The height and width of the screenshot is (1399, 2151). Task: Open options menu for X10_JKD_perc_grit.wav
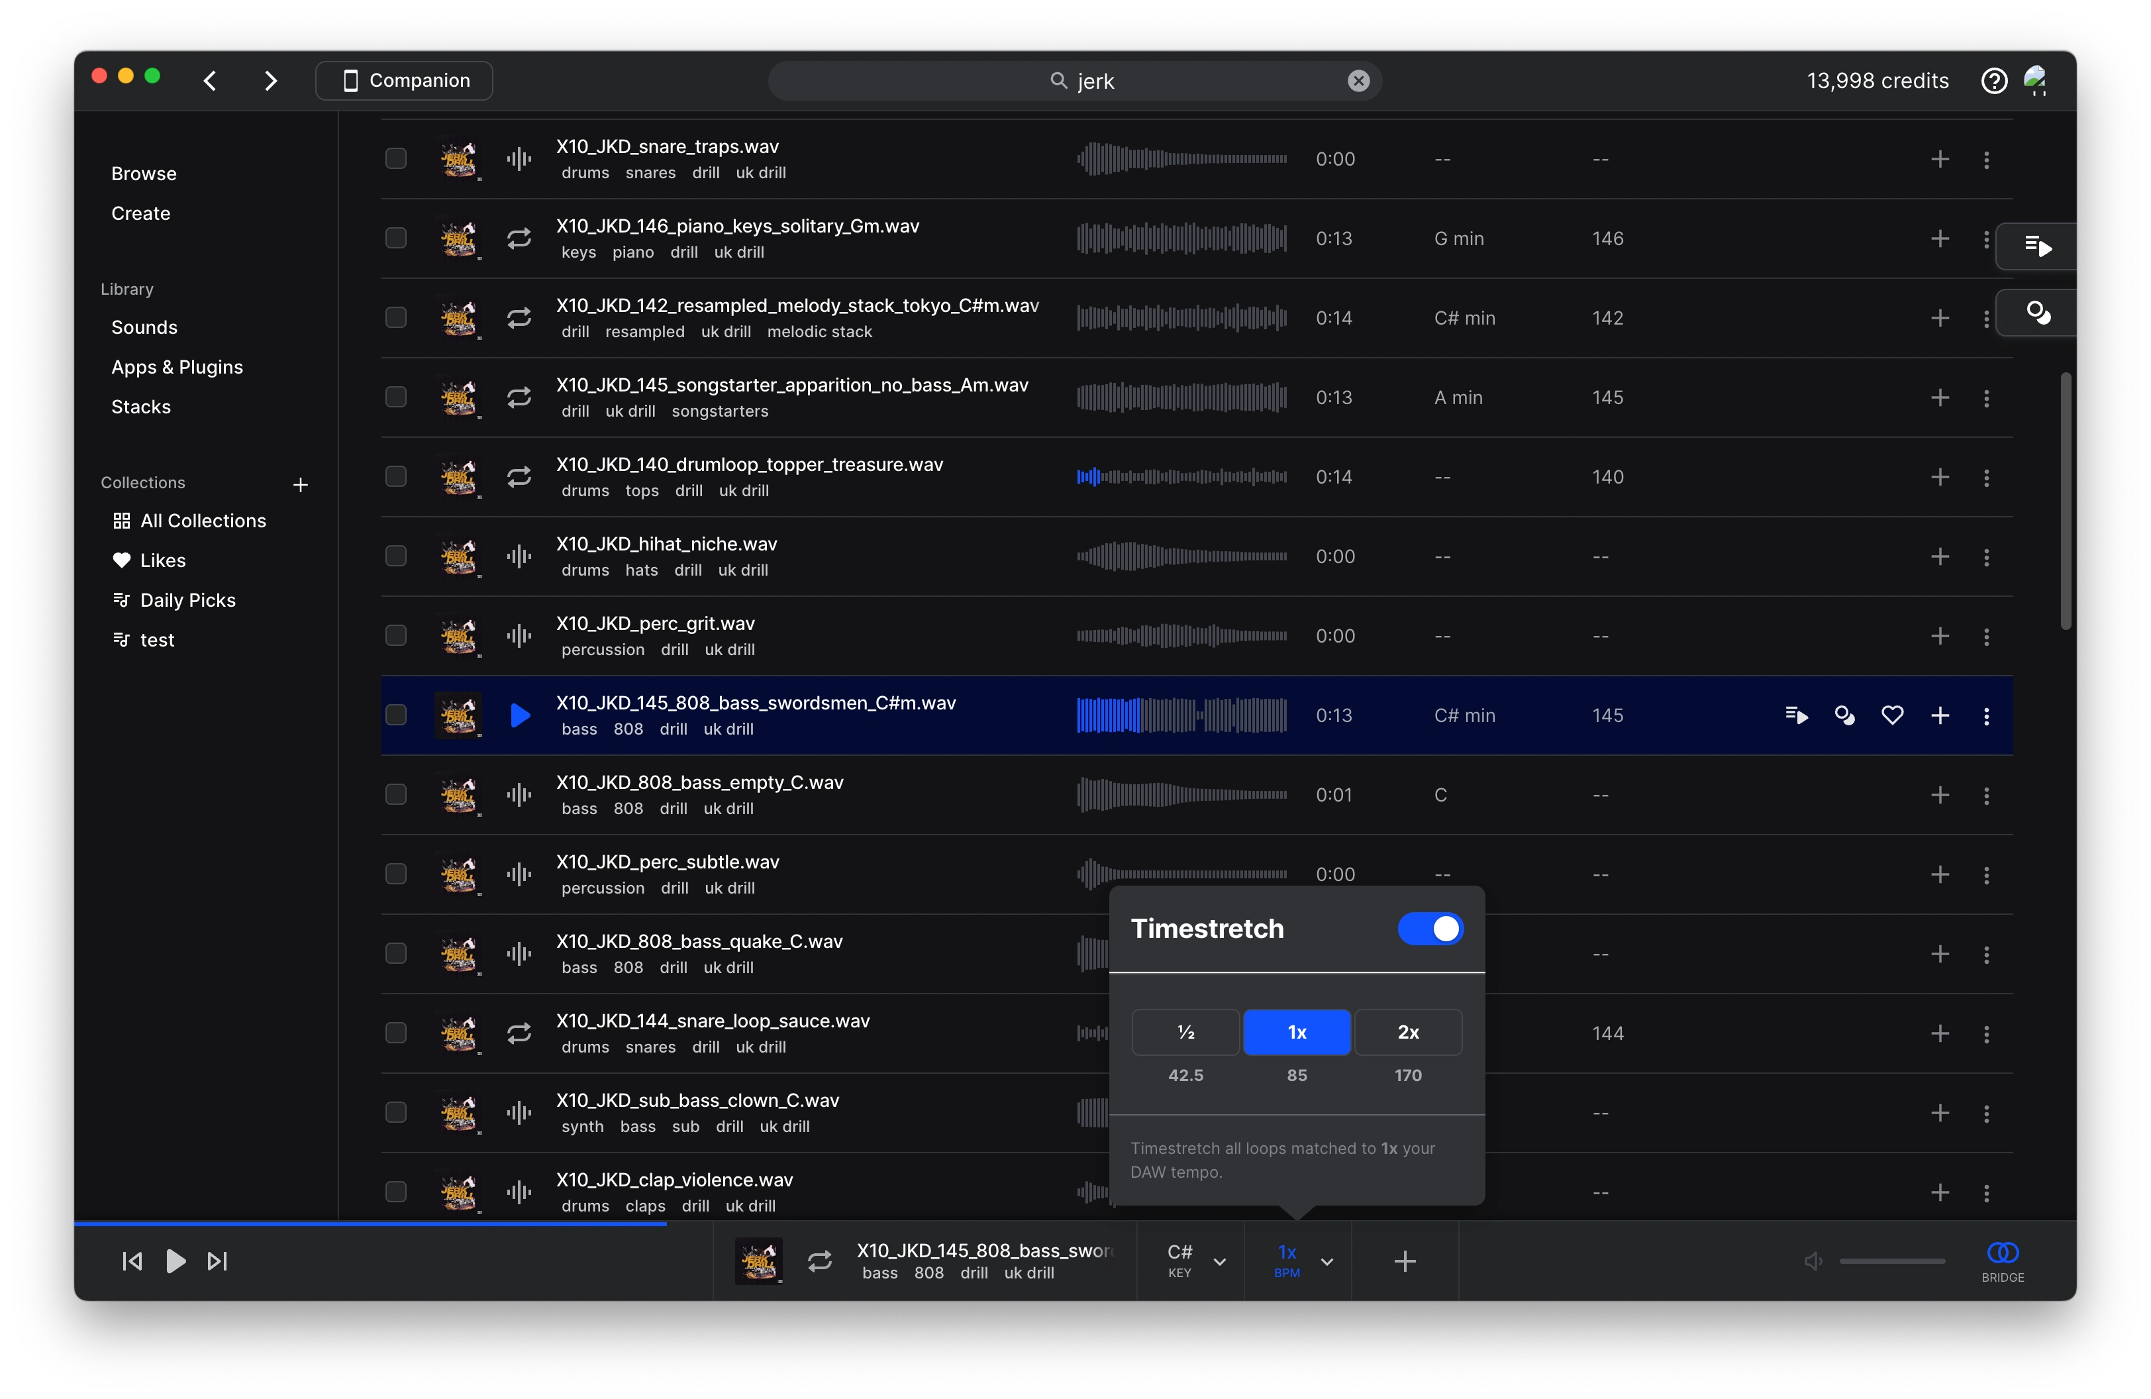click(1987, 636)
